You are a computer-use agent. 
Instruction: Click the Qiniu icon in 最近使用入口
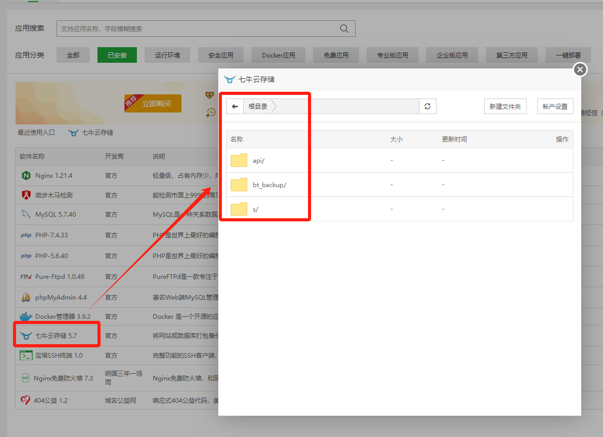tap(74, 133)
